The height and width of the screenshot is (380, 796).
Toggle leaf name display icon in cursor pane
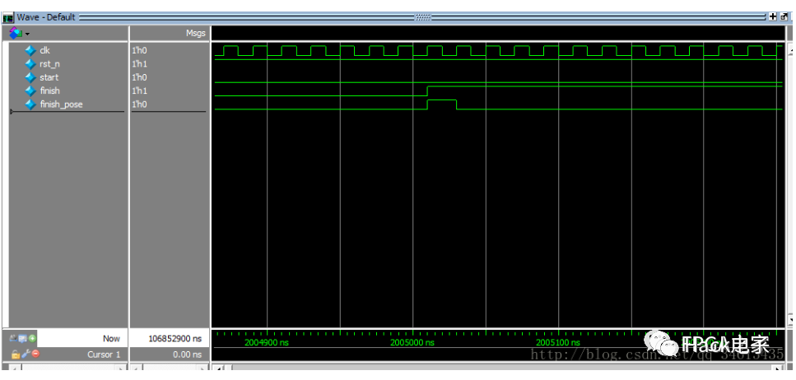pos(14,338)
